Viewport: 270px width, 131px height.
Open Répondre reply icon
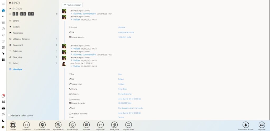(x=86, y=125)
